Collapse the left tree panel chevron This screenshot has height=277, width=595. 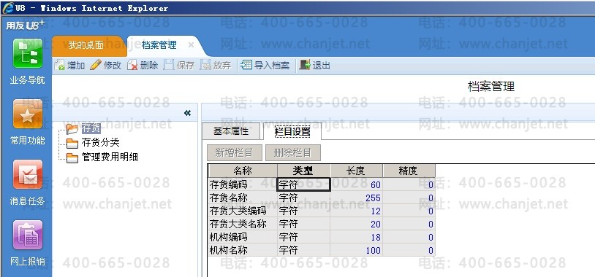187,113
